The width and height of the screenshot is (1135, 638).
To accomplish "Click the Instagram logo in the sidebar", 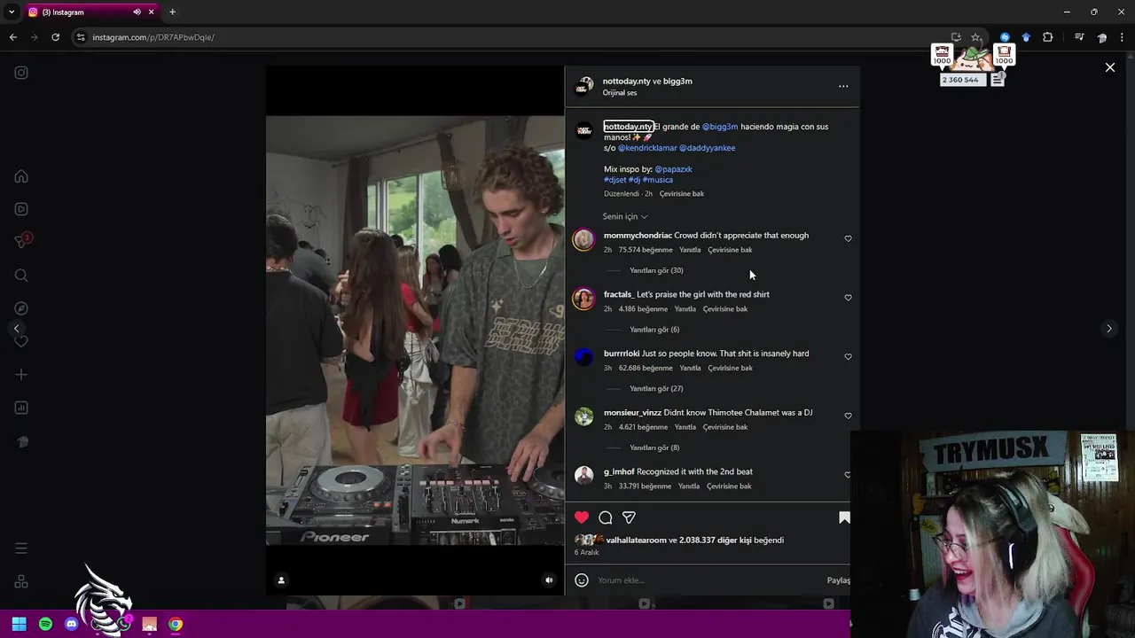I will [x=21, y=73].
